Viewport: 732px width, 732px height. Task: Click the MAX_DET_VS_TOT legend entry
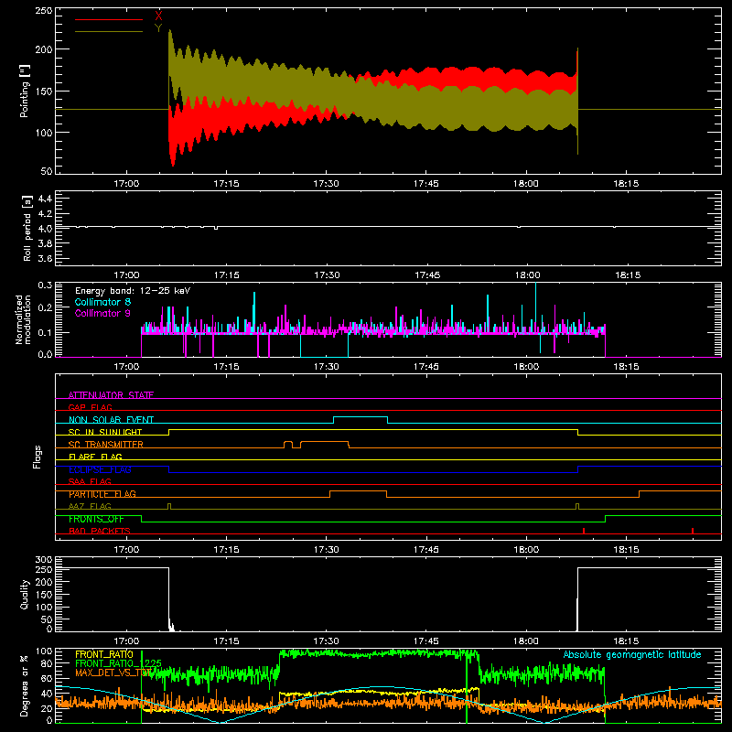pos(113,673)
